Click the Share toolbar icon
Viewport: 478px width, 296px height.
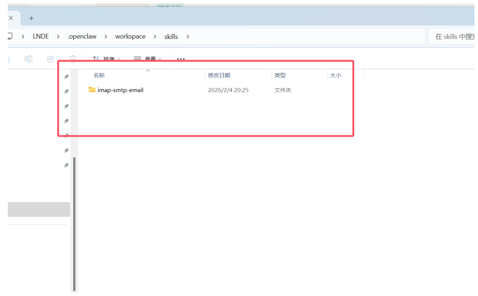[51, 59]
